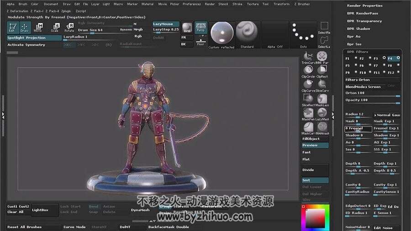This screenshot has width=411, height=231.
Task: Open BlendMode Screen dropdown
Action: pos(365,87)
